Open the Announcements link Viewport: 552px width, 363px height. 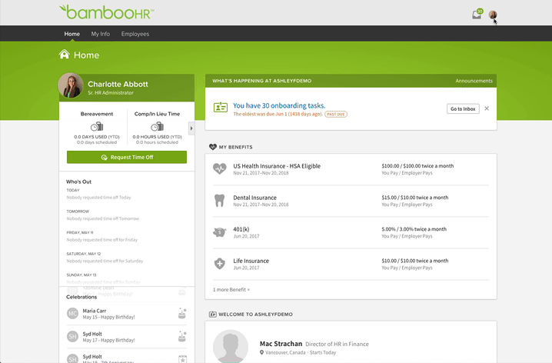click(x=474, y=81)
